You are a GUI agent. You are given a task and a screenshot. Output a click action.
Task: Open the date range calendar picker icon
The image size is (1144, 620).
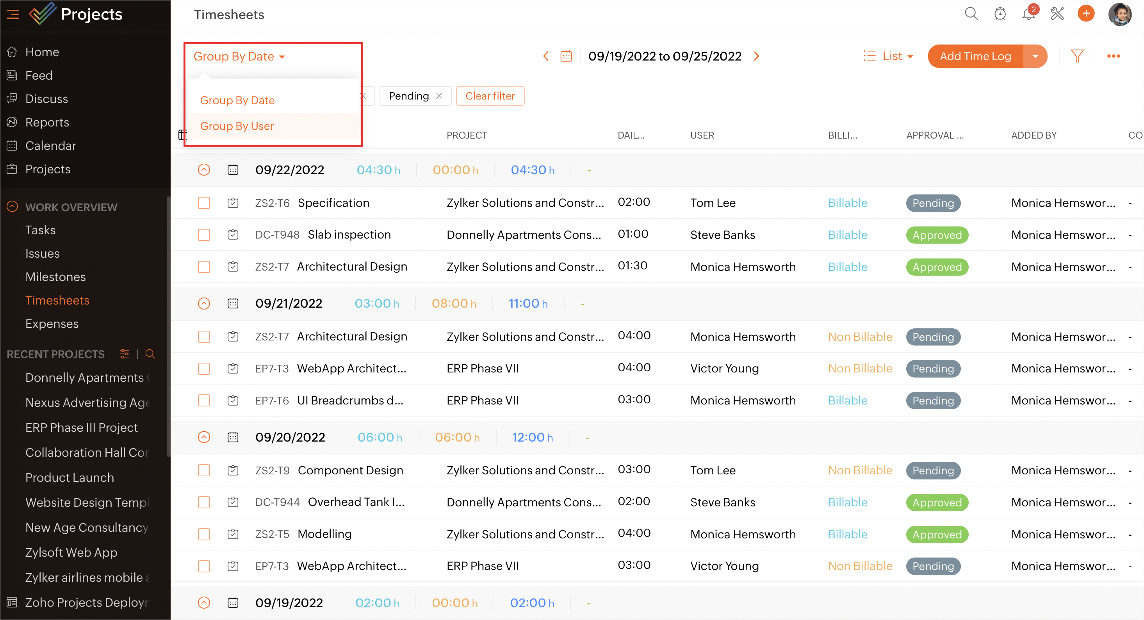[566, 56]
